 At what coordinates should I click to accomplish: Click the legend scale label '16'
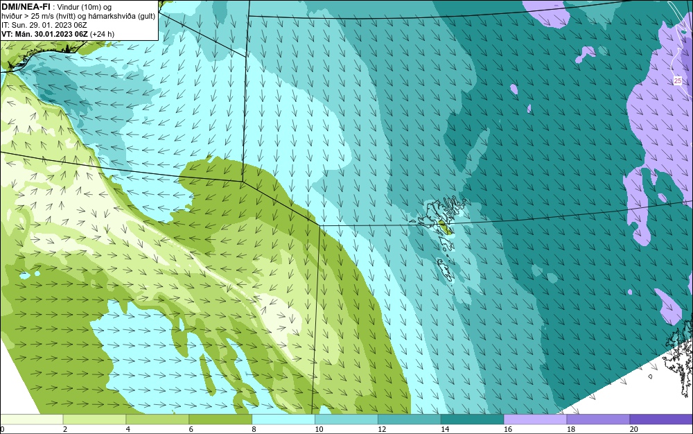point(508,429)
